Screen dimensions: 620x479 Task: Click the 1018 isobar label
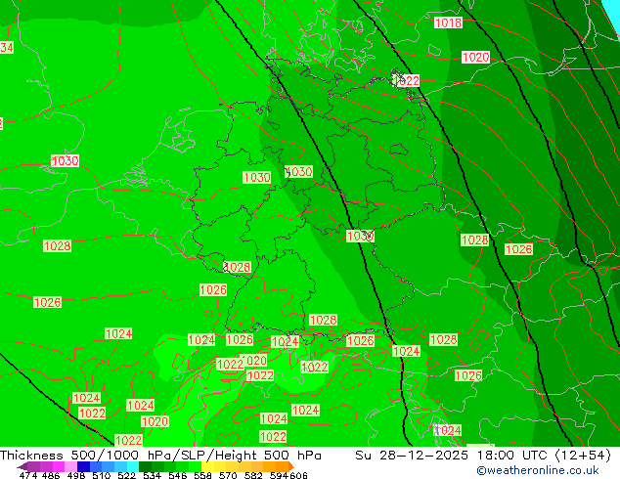(448, 22)
